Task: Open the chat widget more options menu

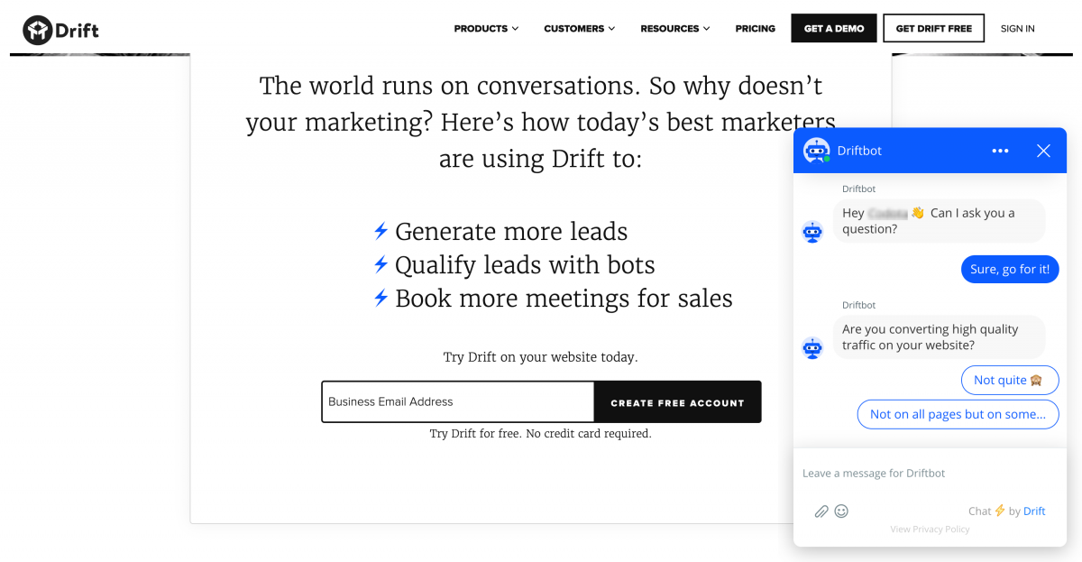Action: [1000, 151]
